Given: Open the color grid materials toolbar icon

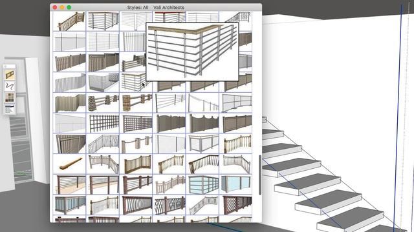Looking at the screenshot, I should click(10, 97).
